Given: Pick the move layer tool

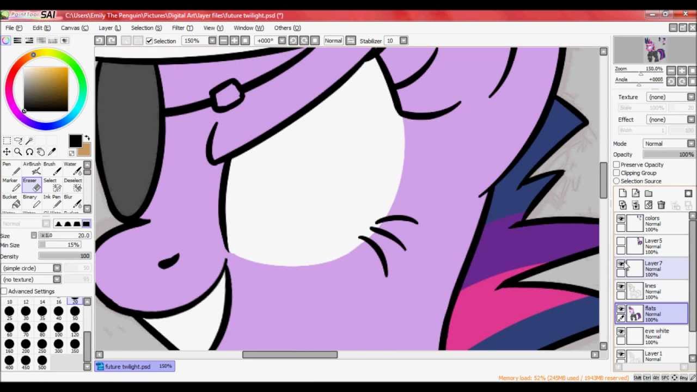Looking at the screenshot, I should [x=7, y=152].
